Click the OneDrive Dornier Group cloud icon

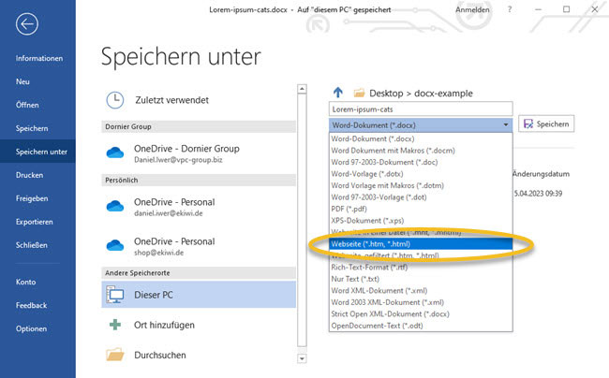click(x=115, y=153)
